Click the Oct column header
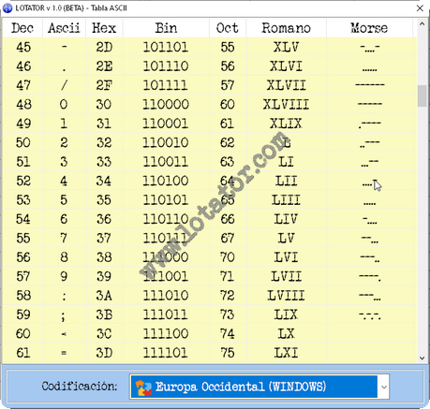Screen dimensions: 430x409 tap(228, 28)
